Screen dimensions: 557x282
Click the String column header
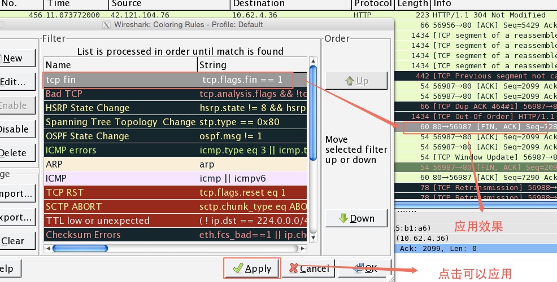tap(252, 65)
